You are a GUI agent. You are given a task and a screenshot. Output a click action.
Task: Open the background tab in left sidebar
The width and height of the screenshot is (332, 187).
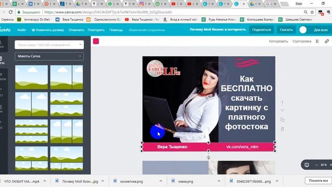pyautogui.click(x=1, y=109)
